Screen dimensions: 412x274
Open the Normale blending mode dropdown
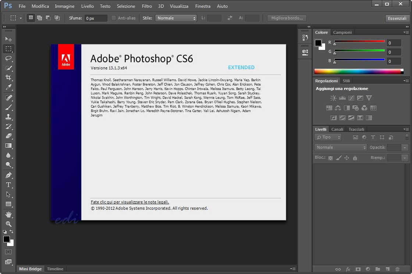point(341,148)
